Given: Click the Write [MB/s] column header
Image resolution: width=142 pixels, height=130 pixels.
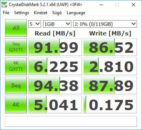Looking at the screenshot, I should pyautogui.click(x=110, y=33).
